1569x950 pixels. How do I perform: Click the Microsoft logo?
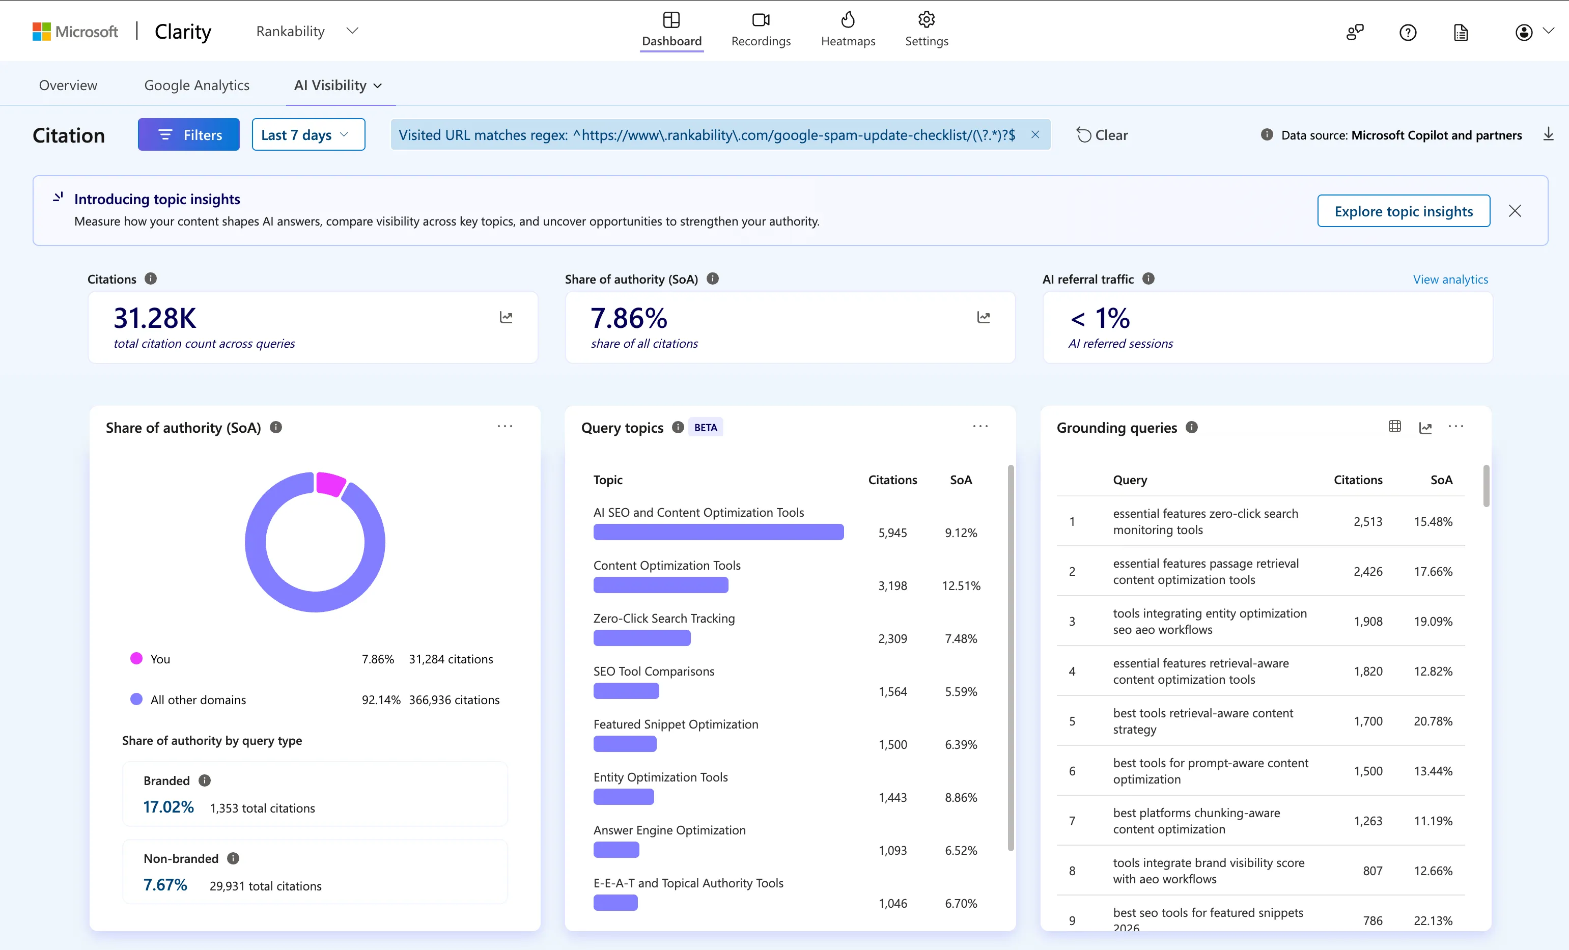click(75, 31)
